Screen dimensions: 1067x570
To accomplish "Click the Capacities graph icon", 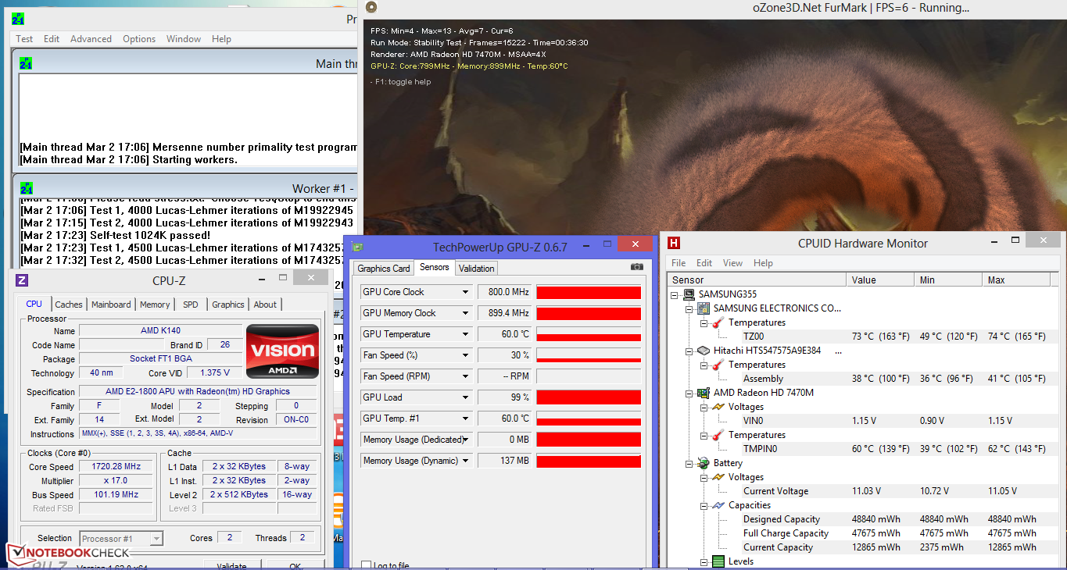I will pyautogui.click(x=718, y=505).
